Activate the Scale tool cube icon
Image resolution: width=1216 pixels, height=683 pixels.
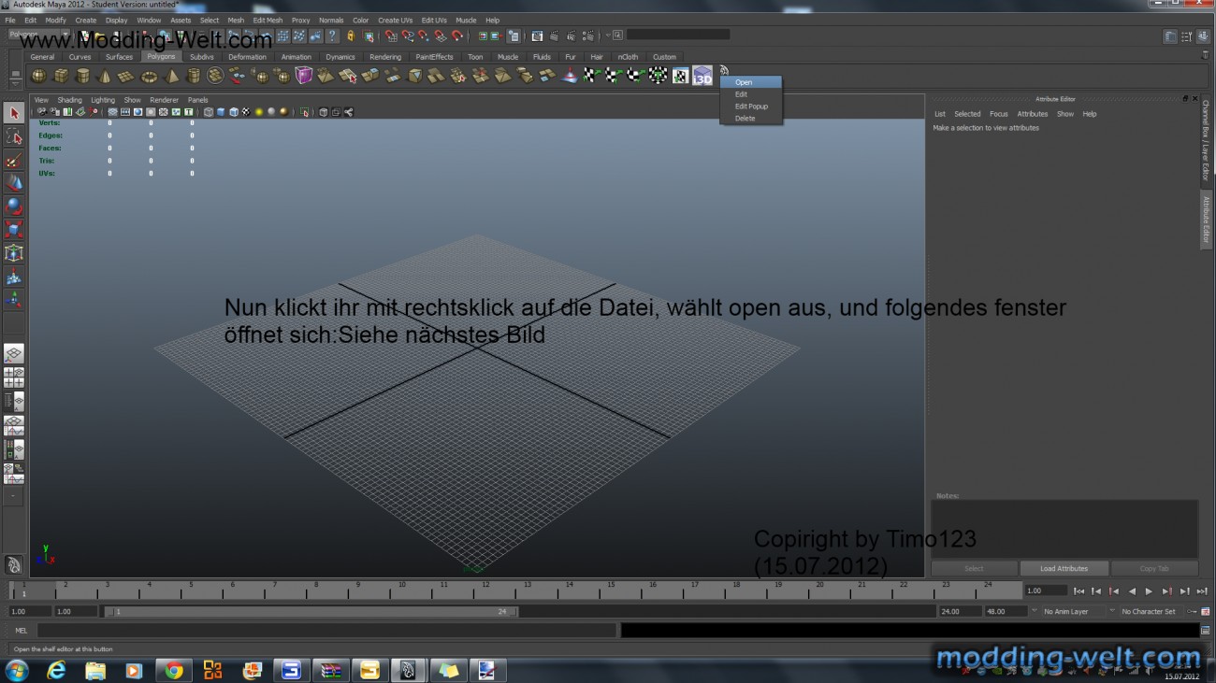tap(14, 230)
